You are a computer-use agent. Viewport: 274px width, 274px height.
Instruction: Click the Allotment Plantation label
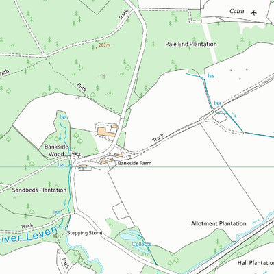219,223
